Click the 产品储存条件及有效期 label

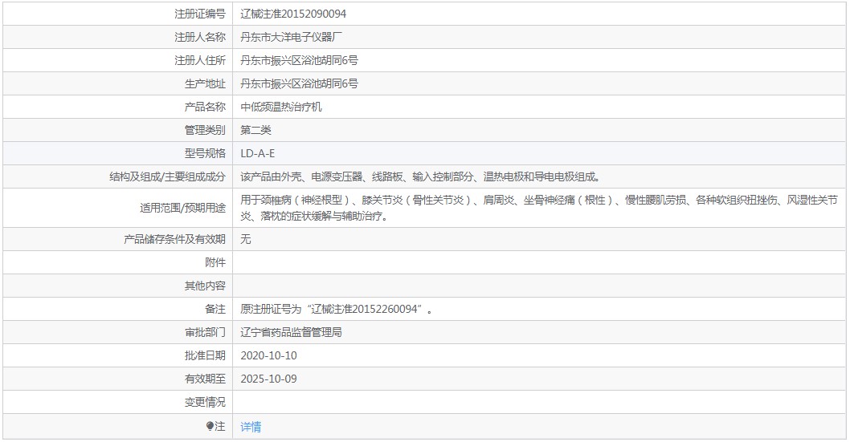point(174,239)
